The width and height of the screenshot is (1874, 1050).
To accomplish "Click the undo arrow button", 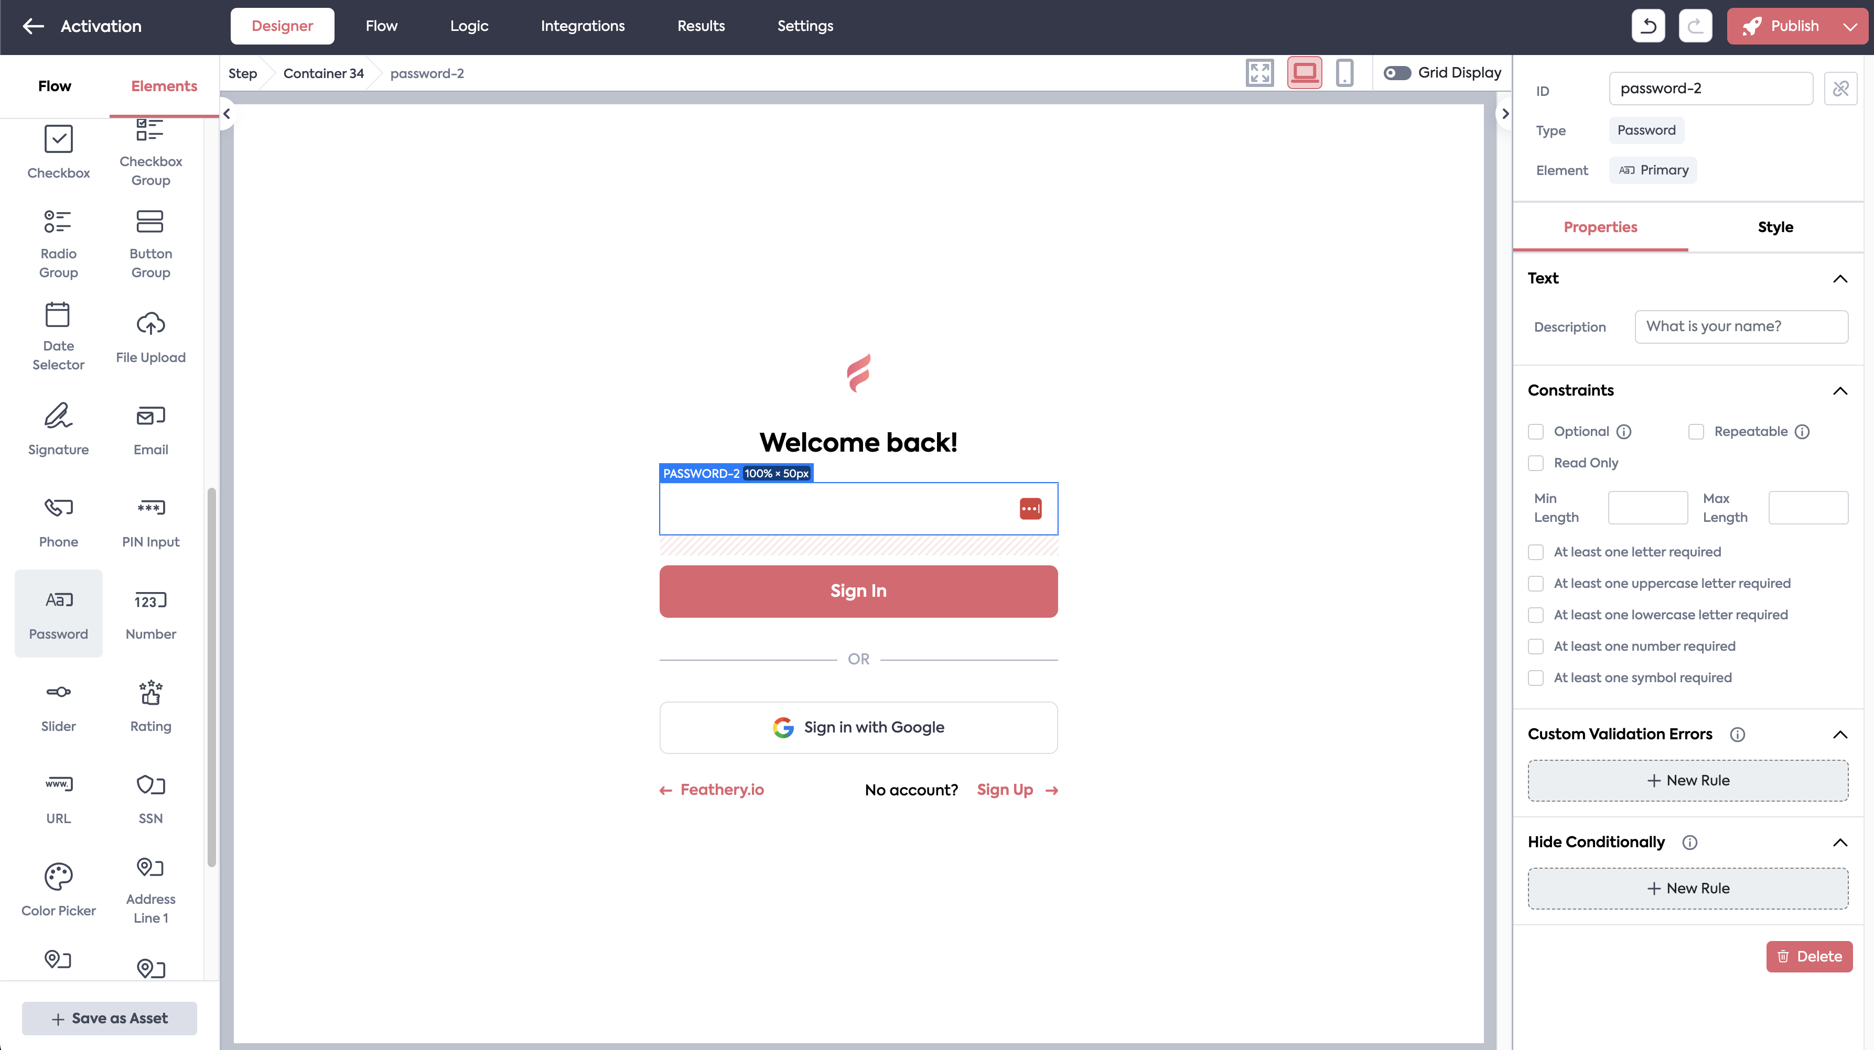I will (x=1648, y=26).
